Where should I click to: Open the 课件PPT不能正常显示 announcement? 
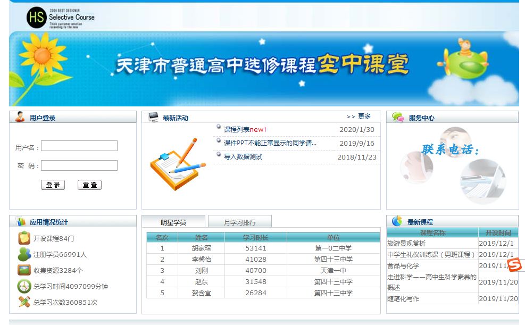coord(270,143)
